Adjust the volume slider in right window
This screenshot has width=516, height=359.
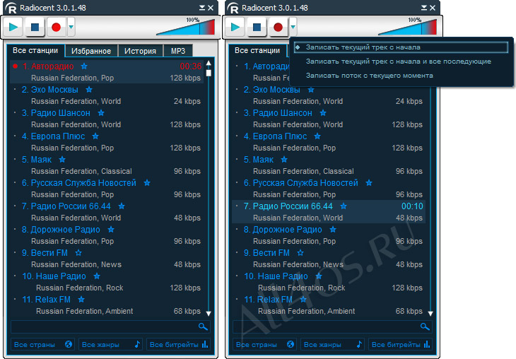click(x=407, y=27)
